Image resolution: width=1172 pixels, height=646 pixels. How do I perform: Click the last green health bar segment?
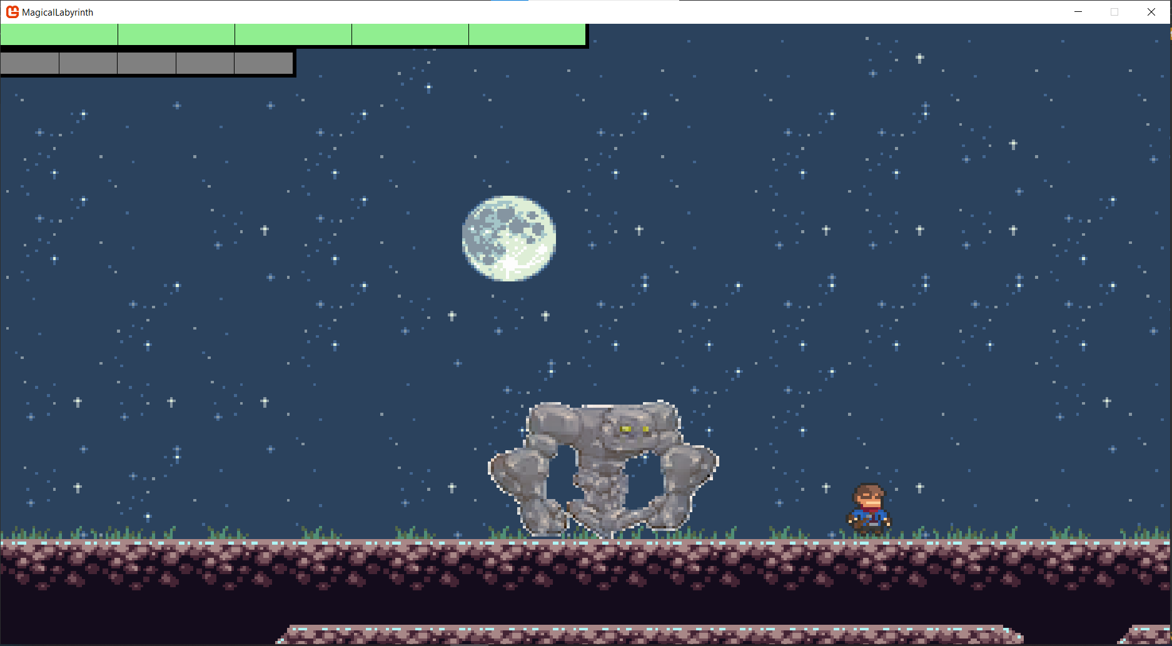(x=527, y=34)
